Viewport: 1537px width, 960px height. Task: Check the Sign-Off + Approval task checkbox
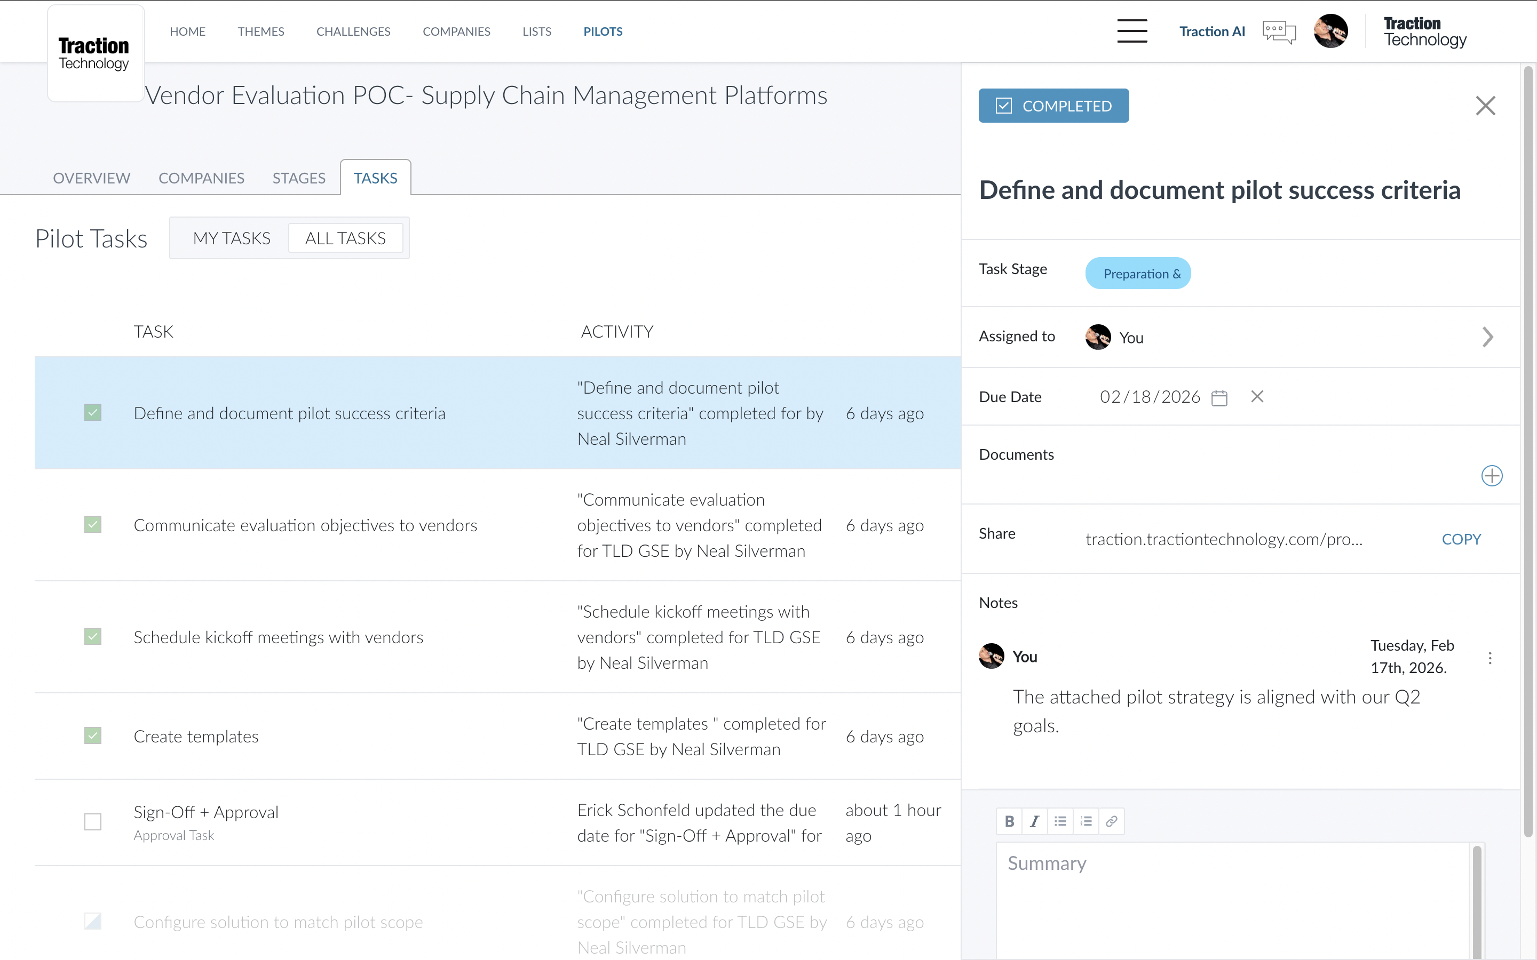[x=93, y=821]
